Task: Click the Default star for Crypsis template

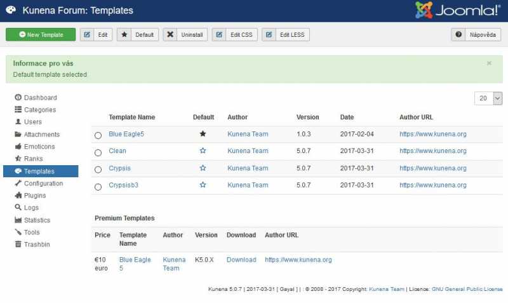Action: coord(203,168)
